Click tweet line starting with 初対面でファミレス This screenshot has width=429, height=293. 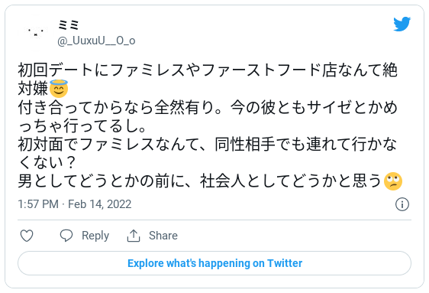pyautogui.click(x=208, y=144)
